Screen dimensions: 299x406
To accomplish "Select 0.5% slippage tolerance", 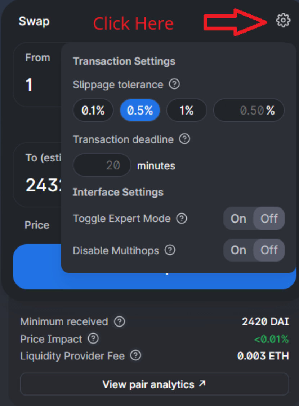I will pos(140,110).
